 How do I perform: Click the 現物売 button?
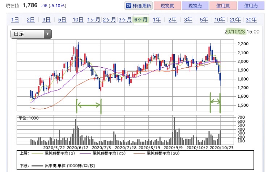click(x=195, y=6)
